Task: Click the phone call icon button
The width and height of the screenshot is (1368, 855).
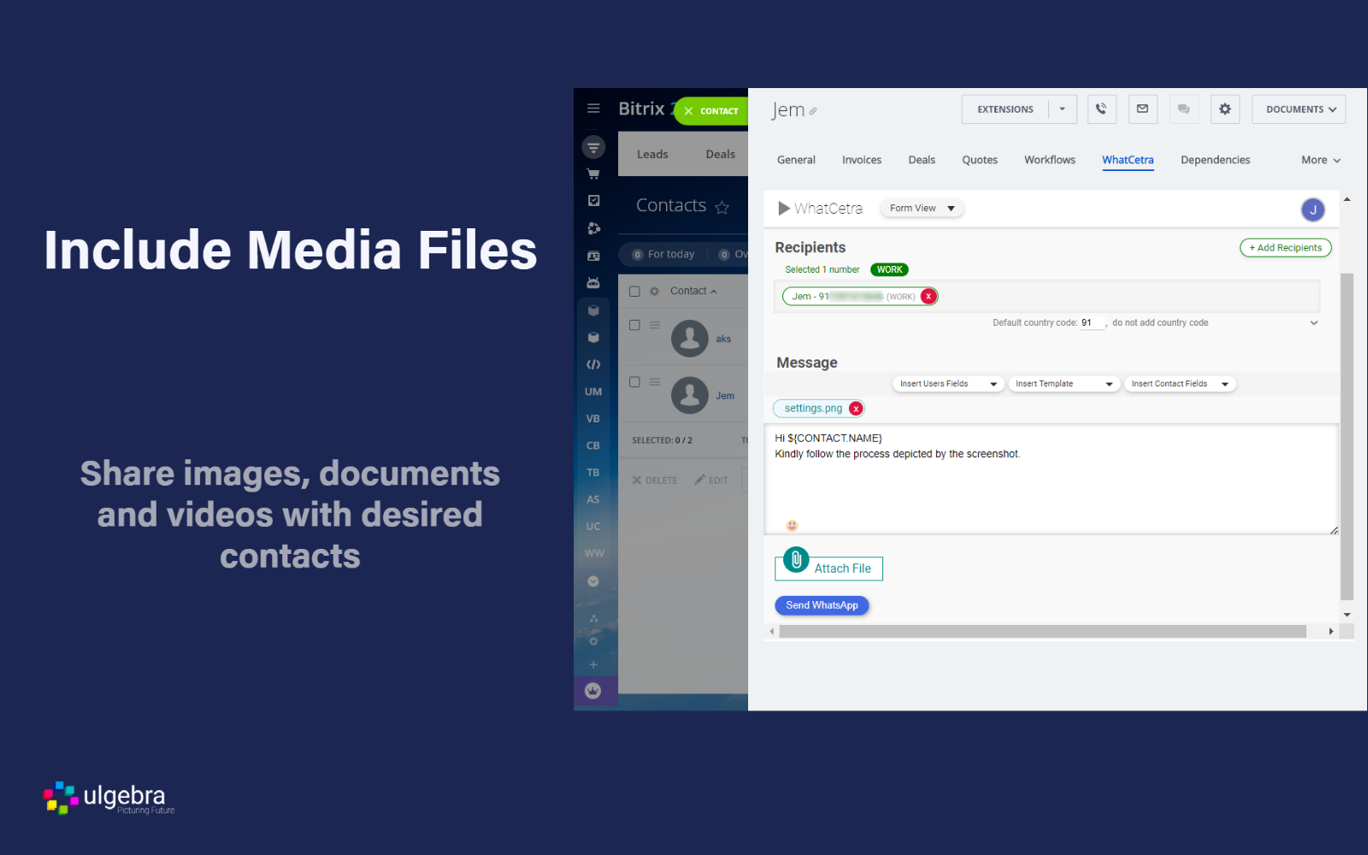Action: [x=1101, y=109]
